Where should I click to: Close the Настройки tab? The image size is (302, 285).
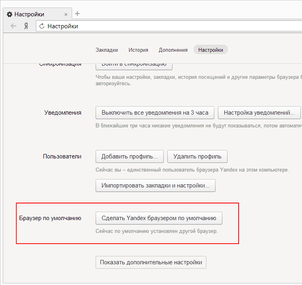tap(66, 15)
